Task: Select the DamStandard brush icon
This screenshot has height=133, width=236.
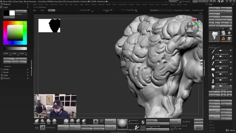Action: 66,121
